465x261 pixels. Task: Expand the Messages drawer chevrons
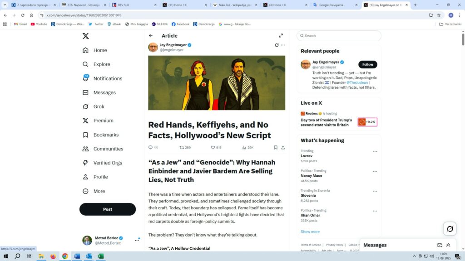tap(448, 245)
